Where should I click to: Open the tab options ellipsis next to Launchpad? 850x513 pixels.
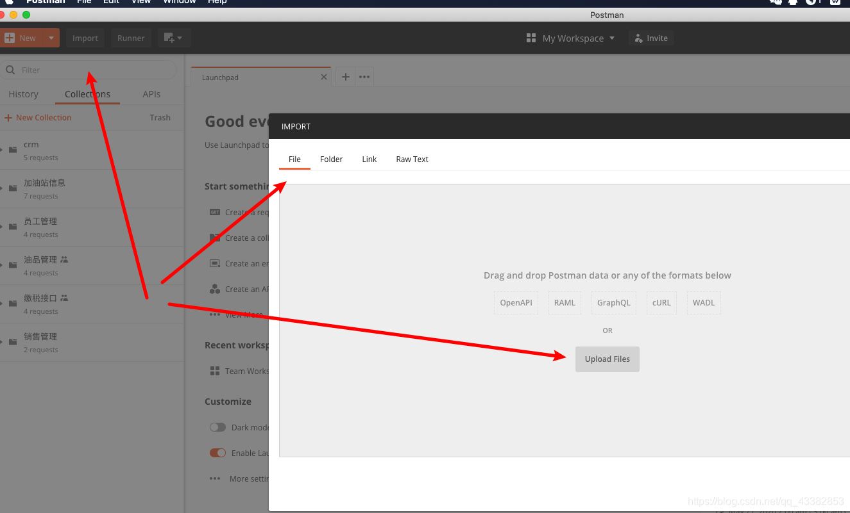click(x=364, y=77)
